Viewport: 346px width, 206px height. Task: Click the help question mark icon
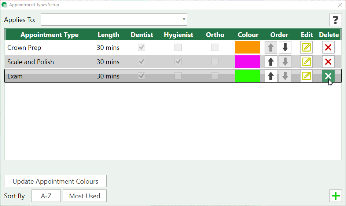coord(335,20)
